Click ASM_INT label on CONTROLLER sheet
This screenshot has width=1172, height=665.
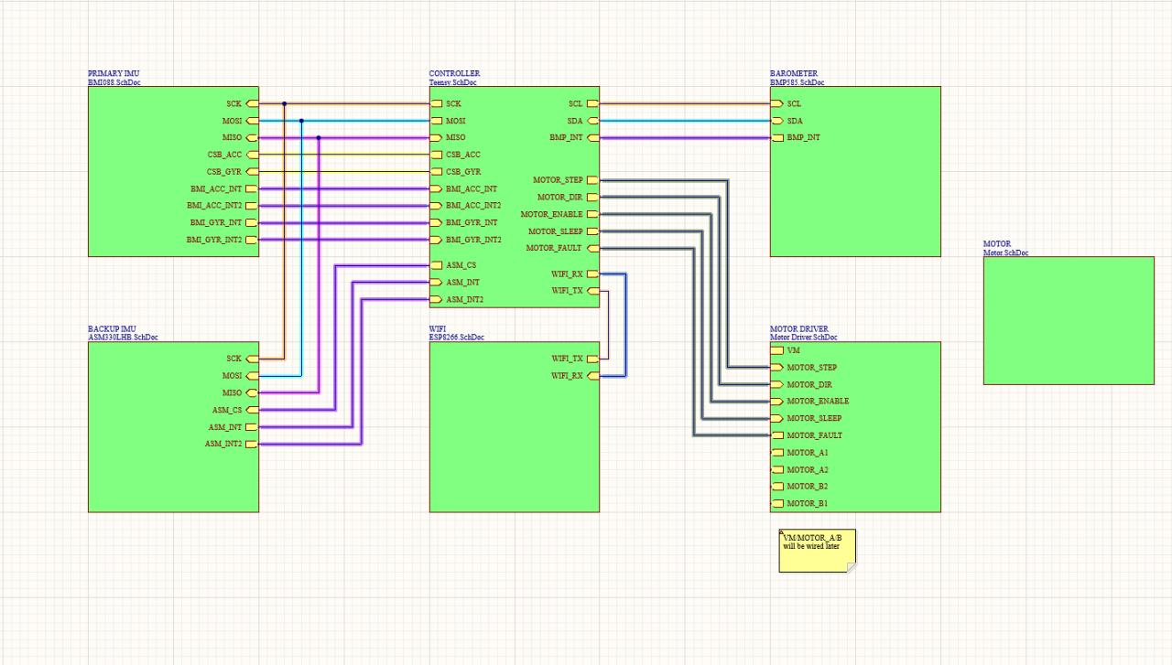coord(462,282)
